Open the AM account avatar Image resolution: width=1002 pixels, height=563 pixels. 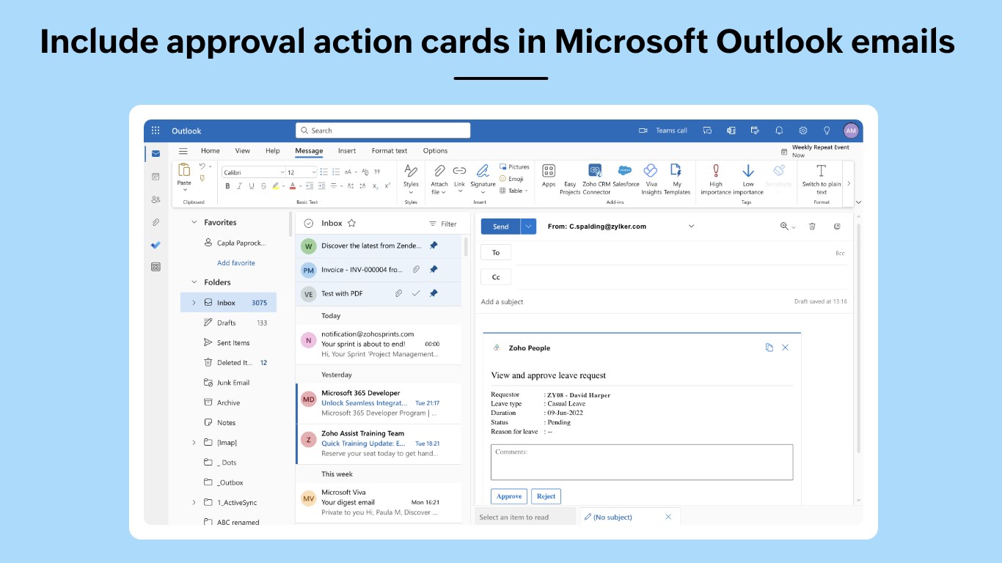[851, 130]
